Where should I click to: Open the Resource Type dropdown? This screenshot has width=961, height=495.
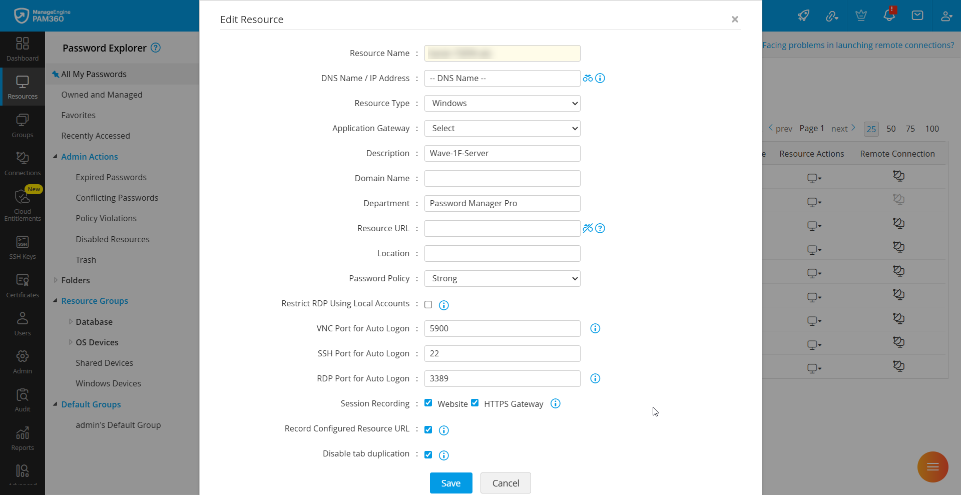[502, 103]
